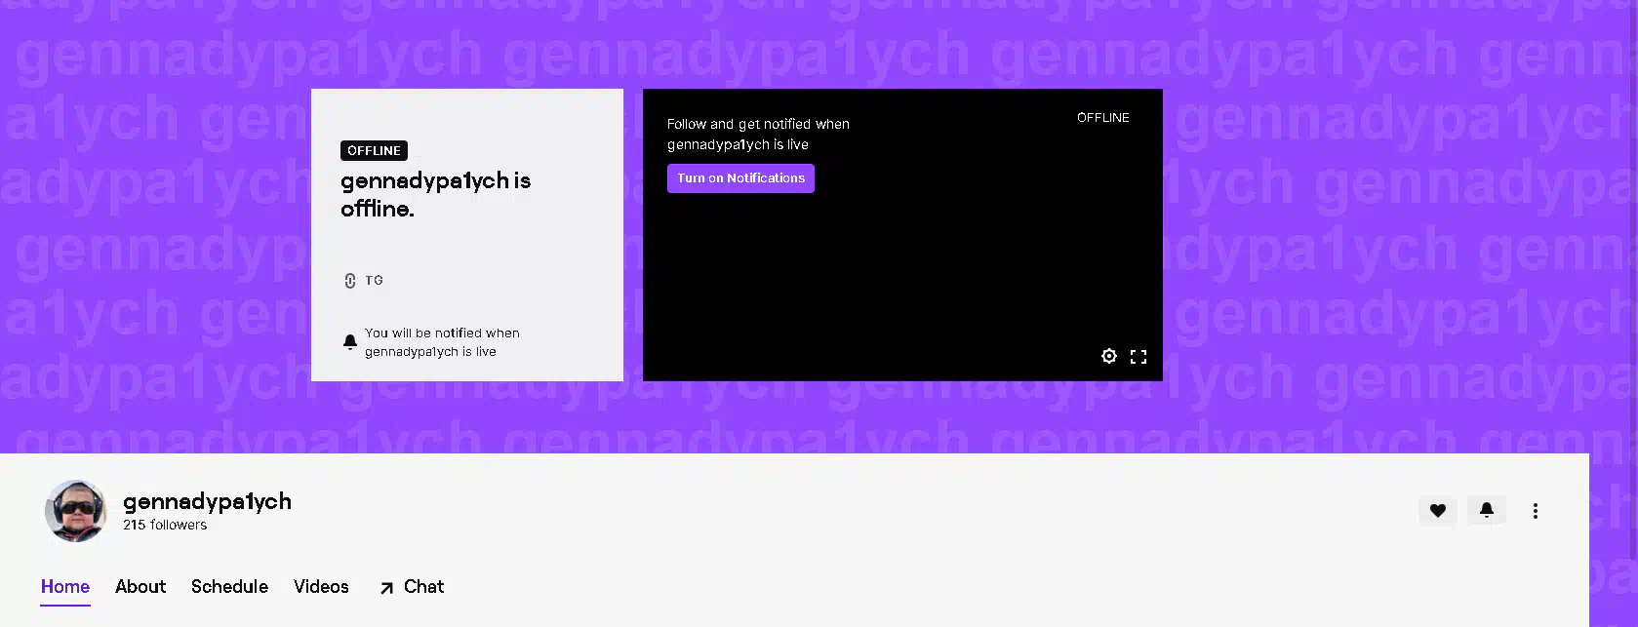Click the gennadypa1ych channel name heading
1638x627 pixels.
click(x=207, y=501)
